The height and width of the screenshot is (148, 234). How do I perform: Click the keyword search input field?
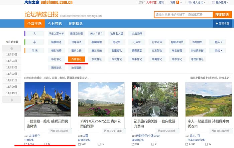click(x=184, y=15)
